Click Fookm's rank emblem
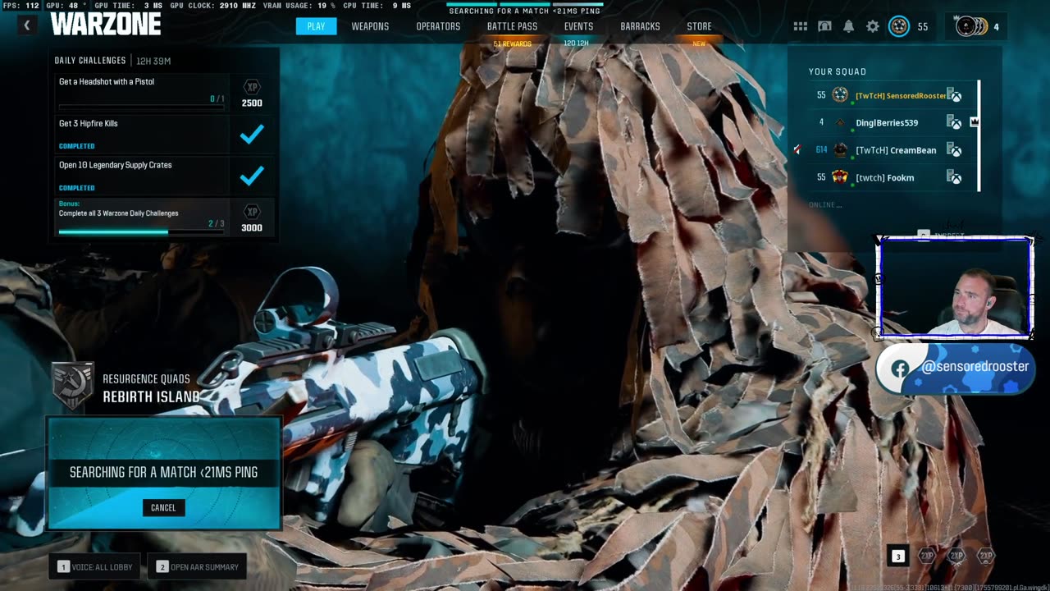Viewport: 1050px width, 591px height. (x=840, y=177)
